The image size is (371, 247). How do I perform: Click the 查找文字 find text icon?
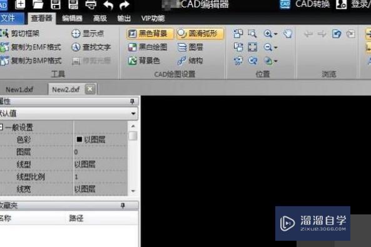point(76,47)
